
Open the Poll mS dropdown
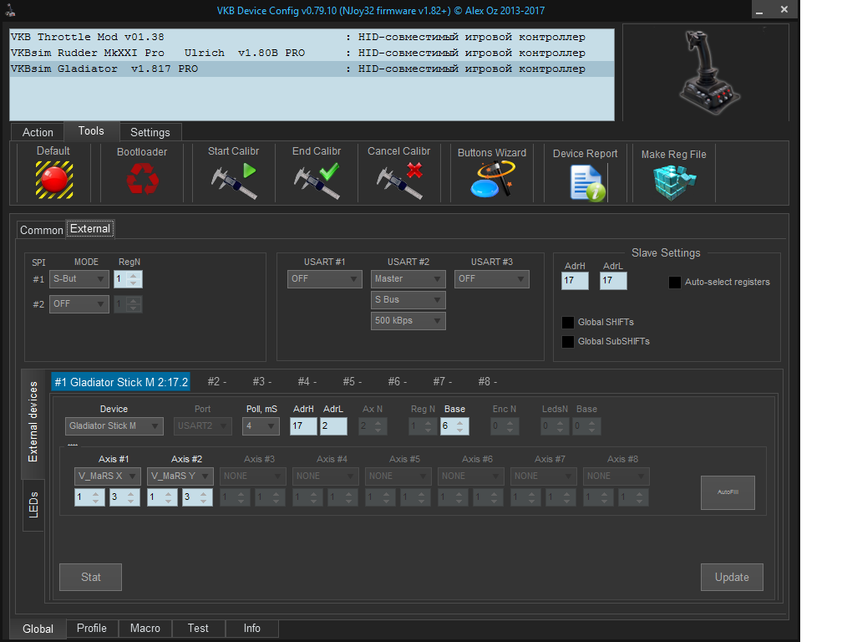261,426
